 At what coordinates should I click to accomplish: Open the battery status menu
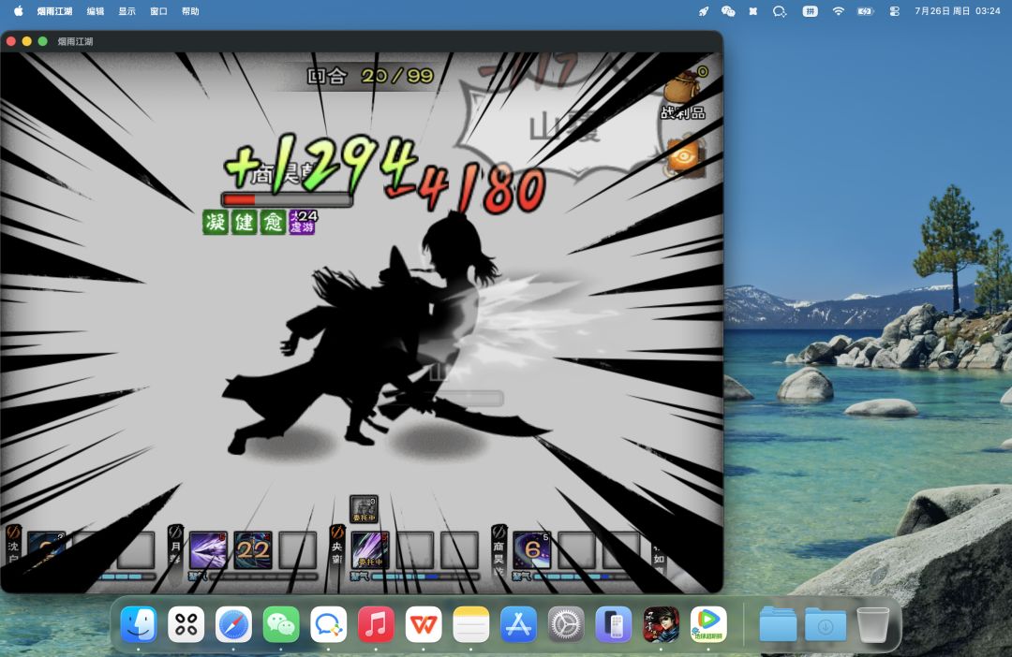(865, 11)
